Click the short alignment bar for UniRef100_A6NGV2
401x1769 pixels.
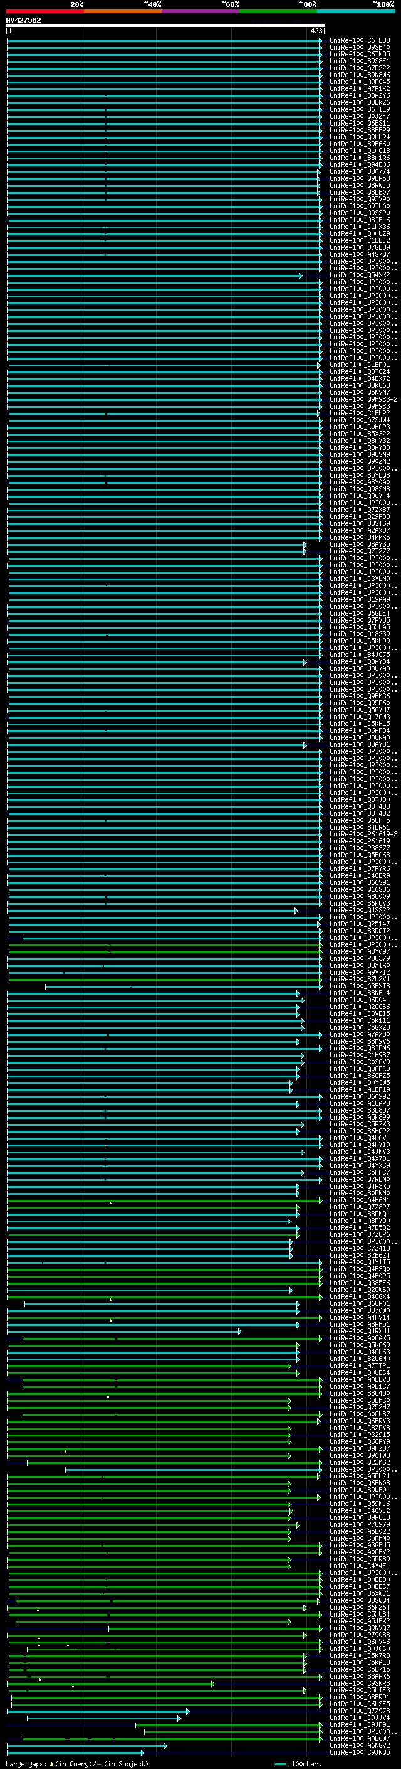87,1746
